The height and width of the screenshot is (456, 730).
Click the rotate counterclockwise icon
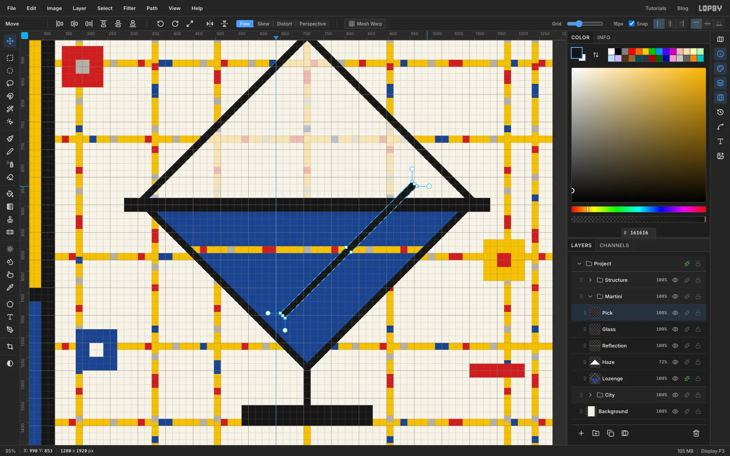coord(161,24)
